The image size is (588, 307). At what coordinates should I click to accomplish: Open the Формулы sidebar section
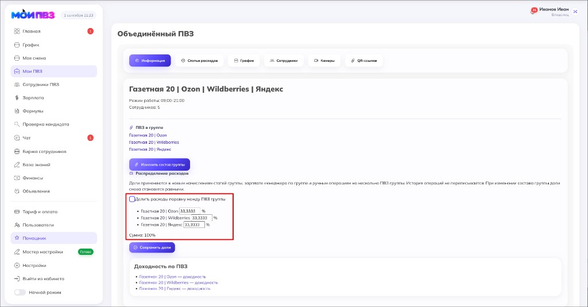(x=53, y=111)
